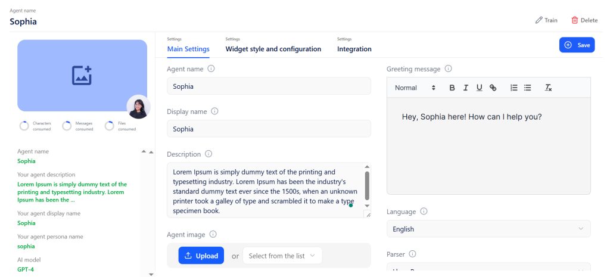Click the add image icon on banner
Image resolution: width=610 pixels, height=277 pixels.
(x=82, y=76)
